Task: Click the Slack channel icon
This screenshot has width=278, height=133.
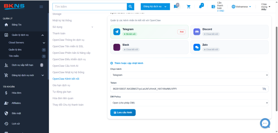Action: (x=117, y=47)
